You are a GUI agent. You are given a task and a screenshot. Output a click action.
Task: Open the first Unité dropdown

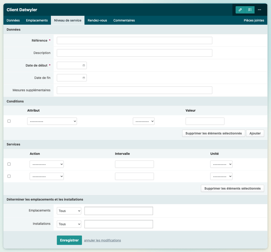[221, 164]
